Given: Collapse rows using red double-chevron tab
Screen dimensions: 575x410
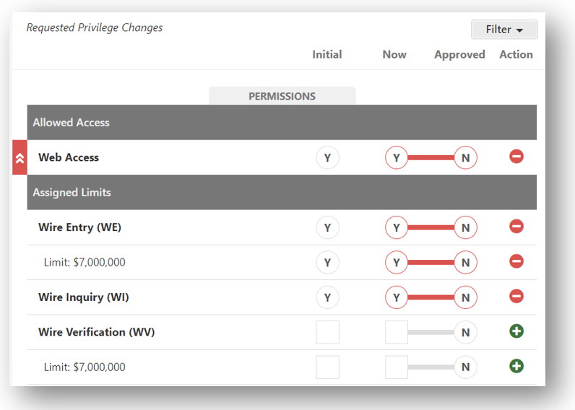Looking at the screenshot, I should [x=20, y=157].
